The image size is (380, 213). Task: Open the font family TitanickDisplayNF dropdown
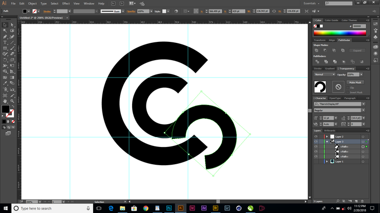pyautogui.click(x=363, y=104)
